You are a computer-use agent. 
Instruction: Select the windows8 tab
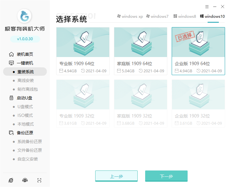click(x=184, y=17)
